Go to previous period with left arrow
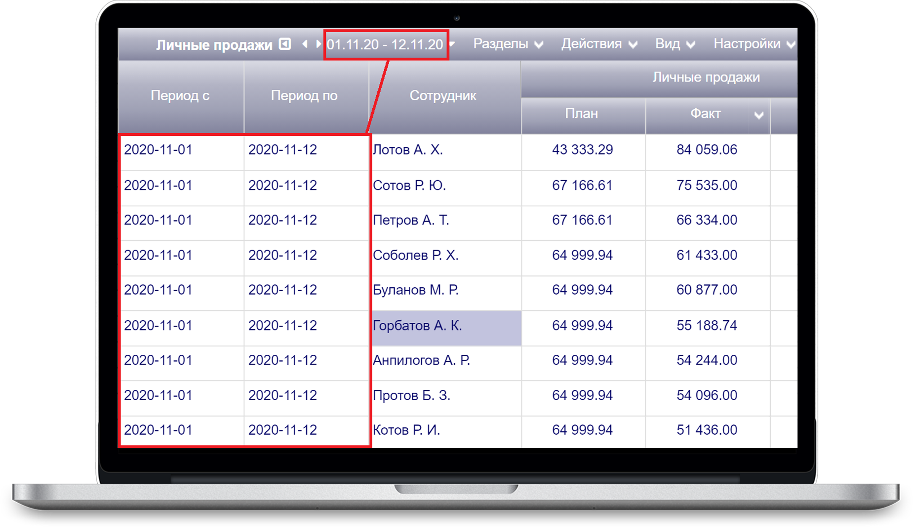The width and height of the screenshot is (913, 527). pos(305,44)
